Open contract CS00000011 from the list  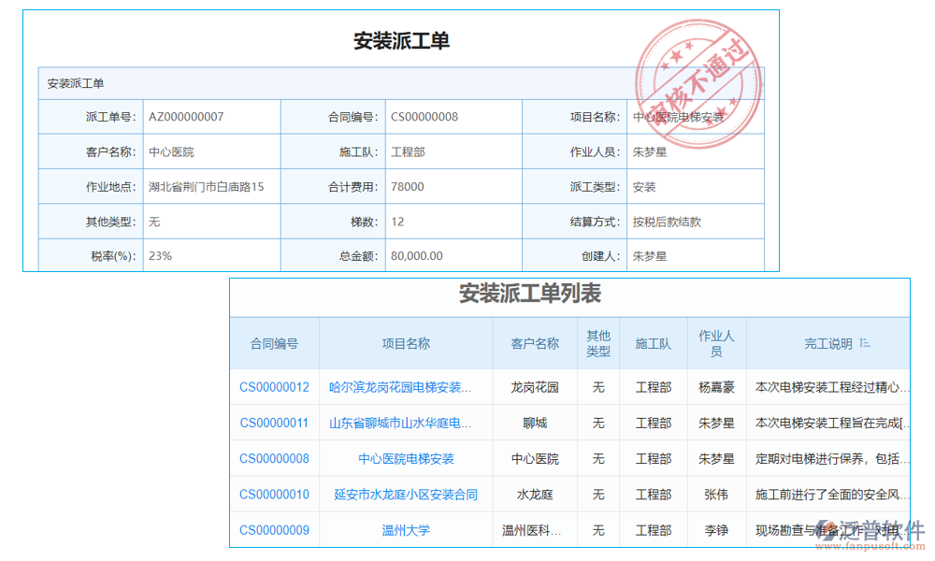(272, 423)
